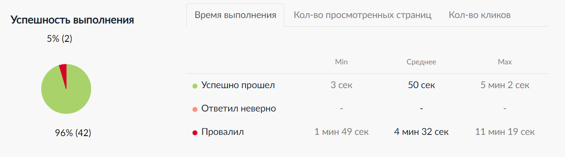Click the 50 сек average value
Viewport: 565px width, 157px height.
[421, 85]
